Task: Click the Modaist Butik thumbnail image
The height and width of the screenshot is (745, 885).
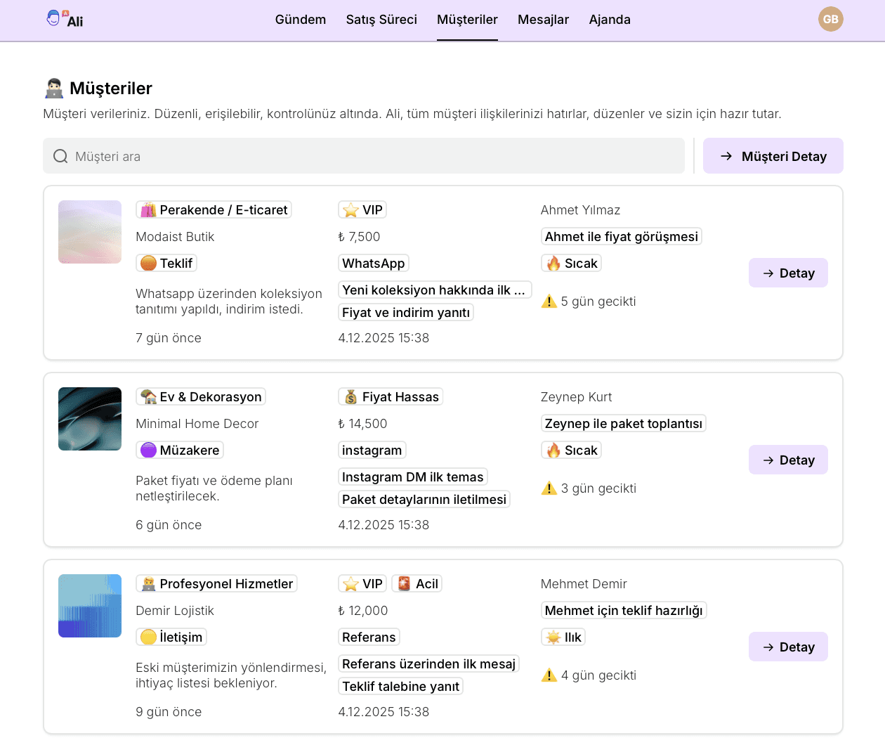Action: [x=90, y=232]
